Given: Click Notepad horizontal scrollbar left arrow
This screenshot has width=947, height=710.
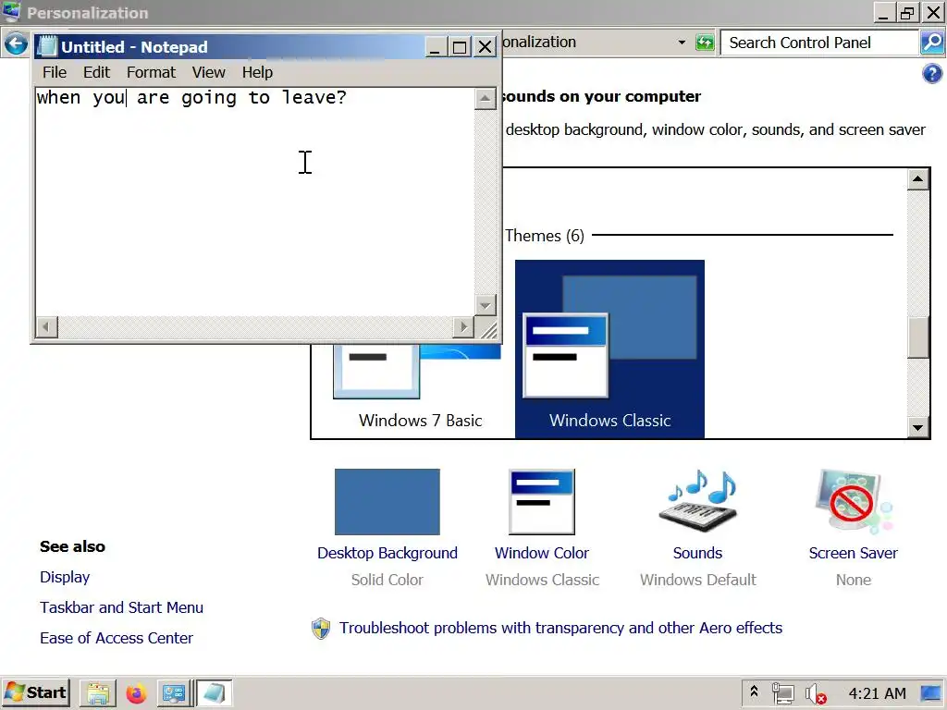Looking at the screenshot, I should 46,327.
